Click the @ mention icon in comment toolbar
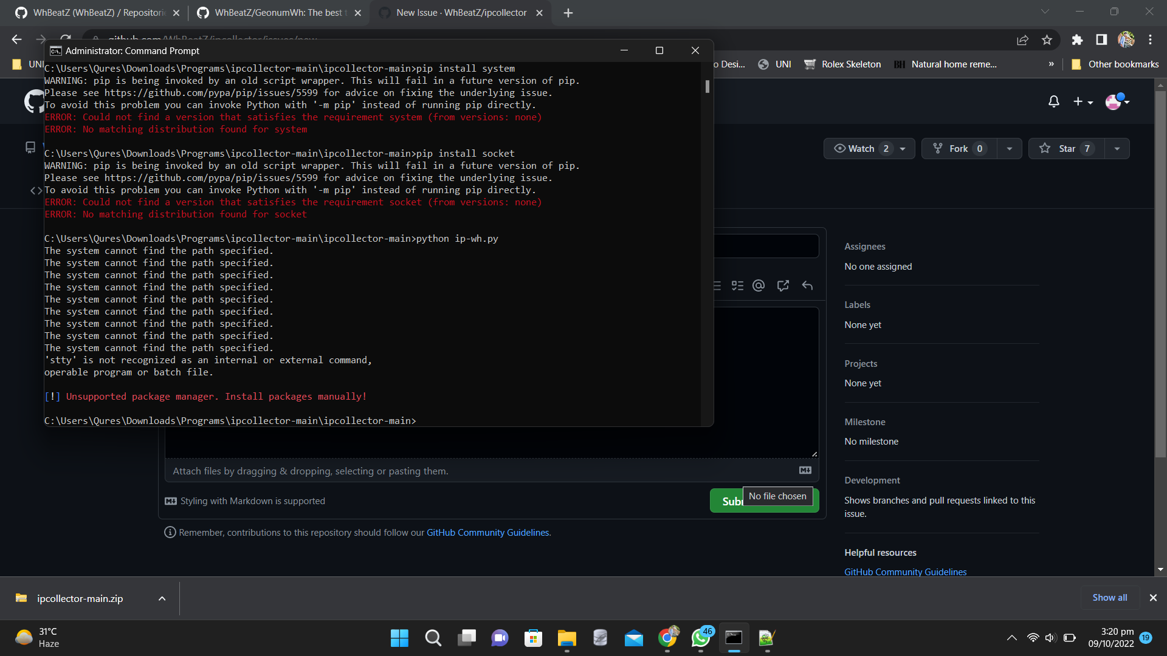Image resolution: width=1167 pixels, height=656 pixels. pos(759,285)
